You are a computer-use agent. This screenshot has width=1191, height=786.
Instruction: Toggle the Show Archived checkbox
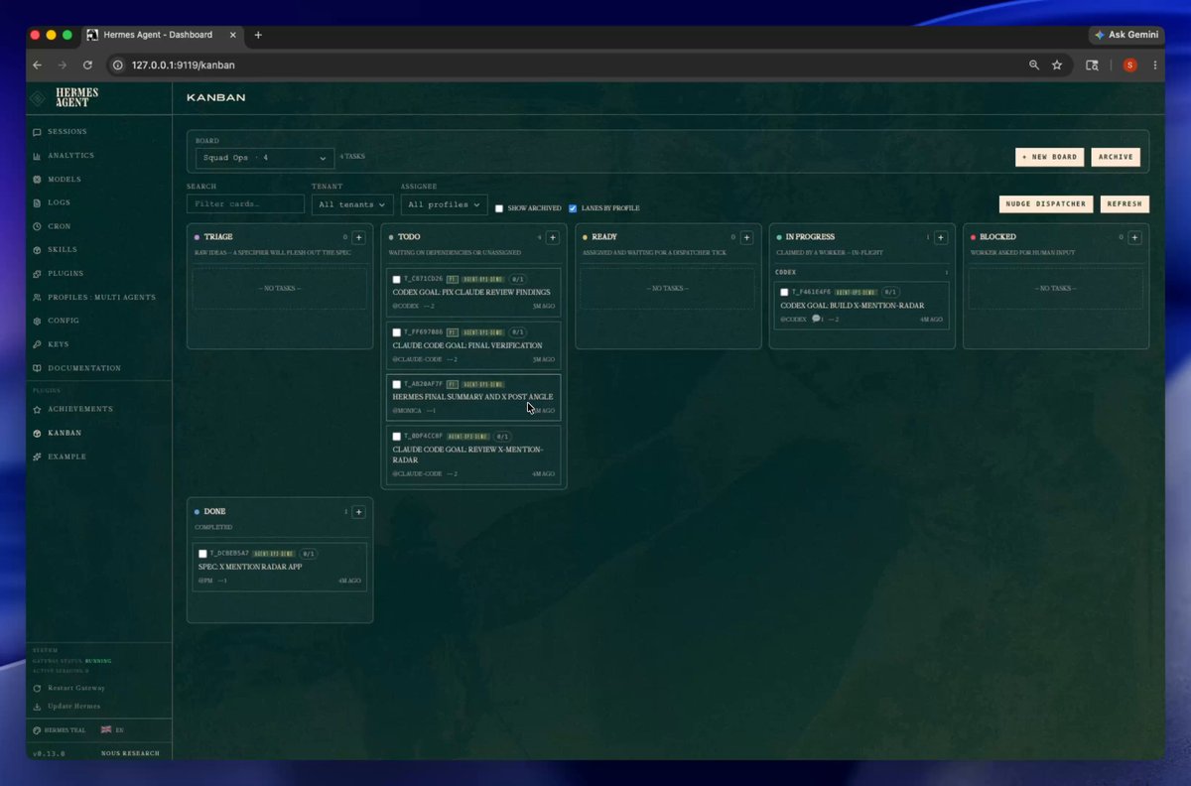[499, 208]
